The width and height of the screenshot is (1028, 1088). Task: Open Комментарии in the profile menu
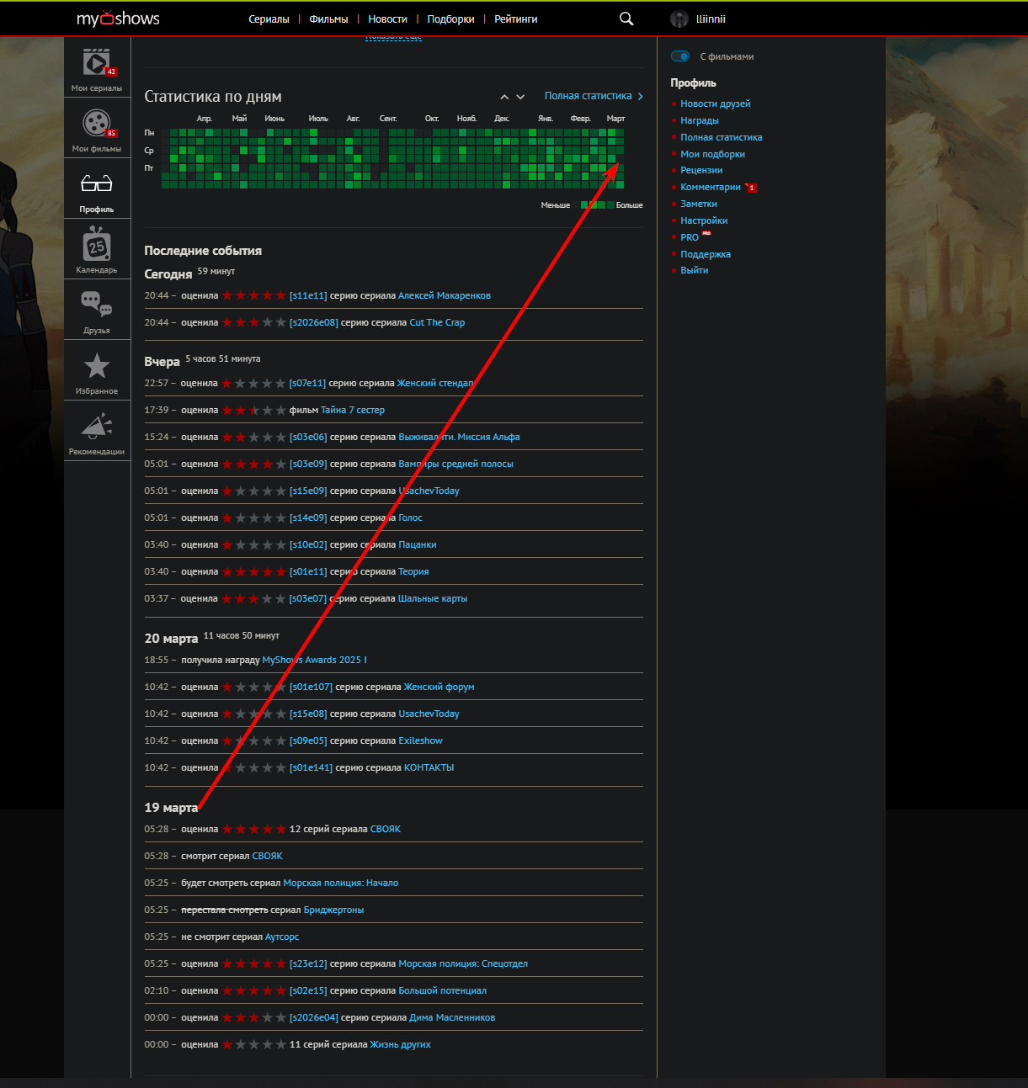tap(711, 187)
